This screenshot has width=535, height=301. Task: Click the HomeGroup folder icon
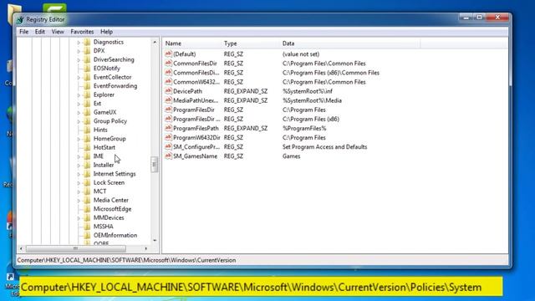pyautogui.click(x=87, y=139)
